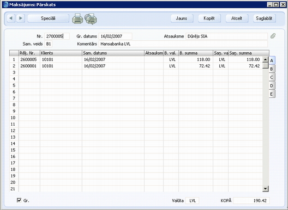The image size is (288, 210).
Task: Click the Valūta field LVL
Action: coord(193,201)
